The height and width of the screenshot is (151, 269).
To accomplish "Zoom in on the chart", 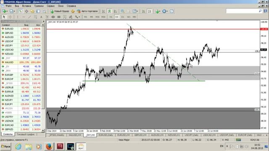I will [x=122, y=11].
